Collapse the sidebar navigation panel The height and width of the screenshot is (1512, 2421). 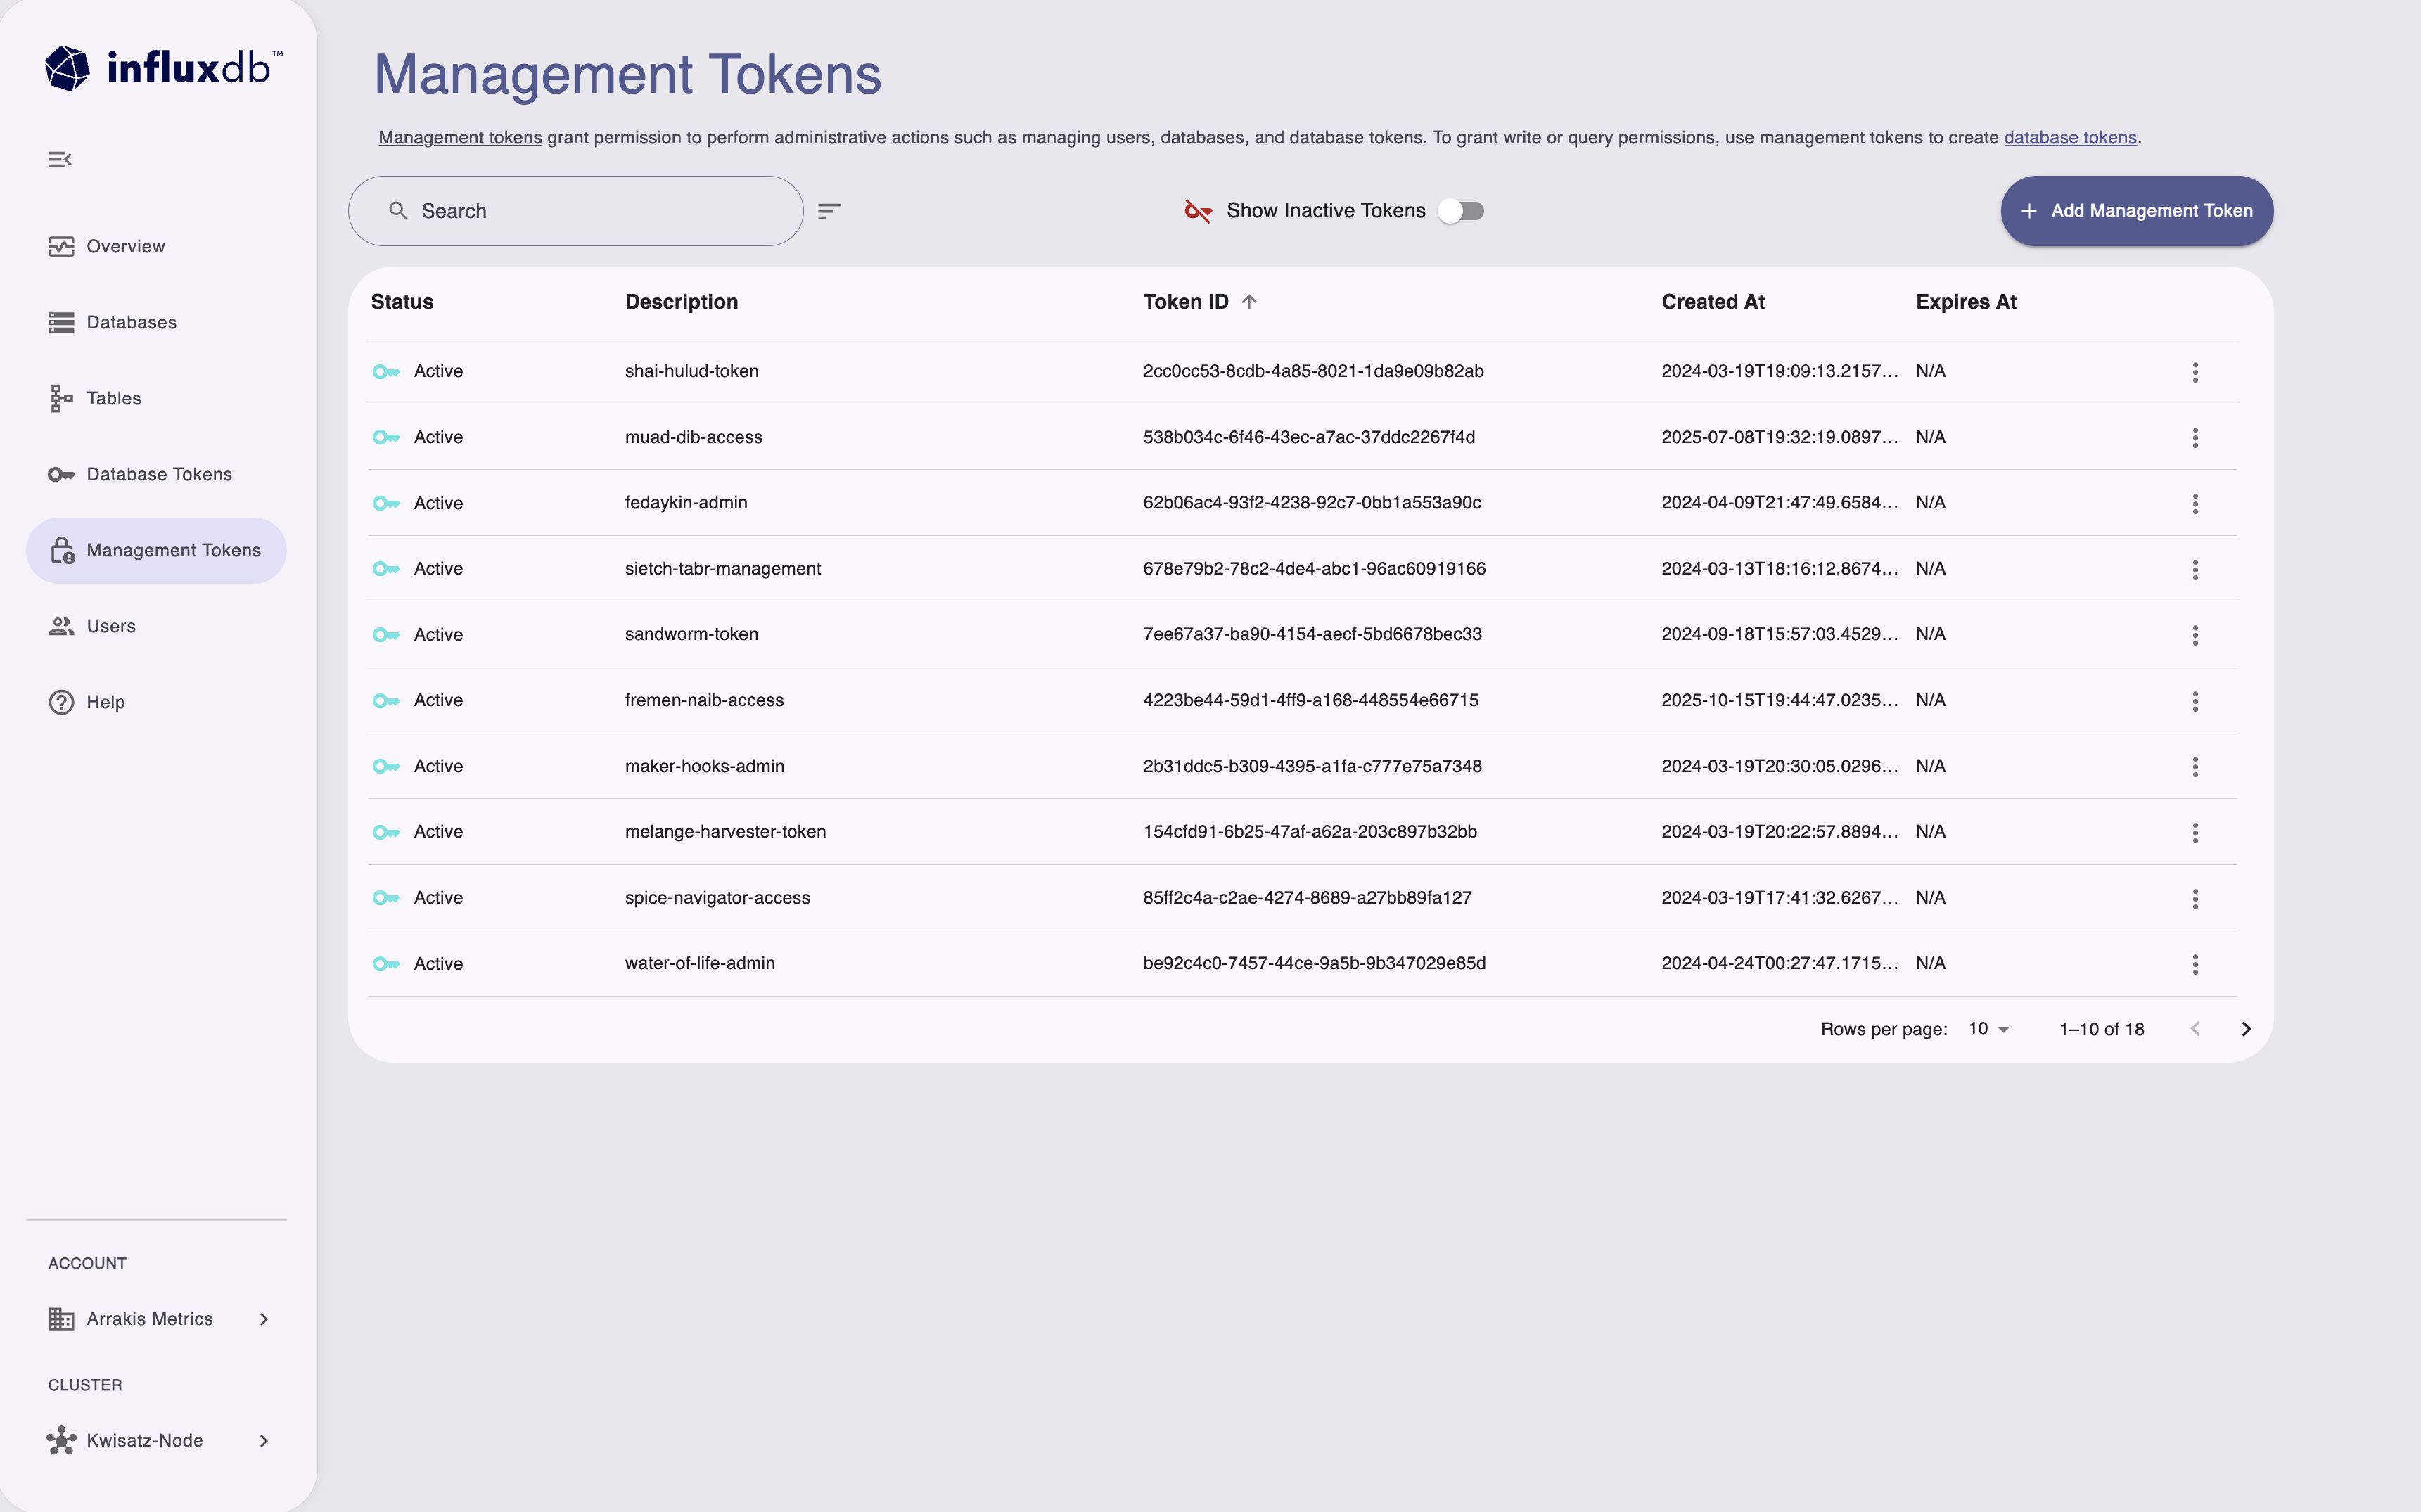pyautogui.click(x=59, y=158)
